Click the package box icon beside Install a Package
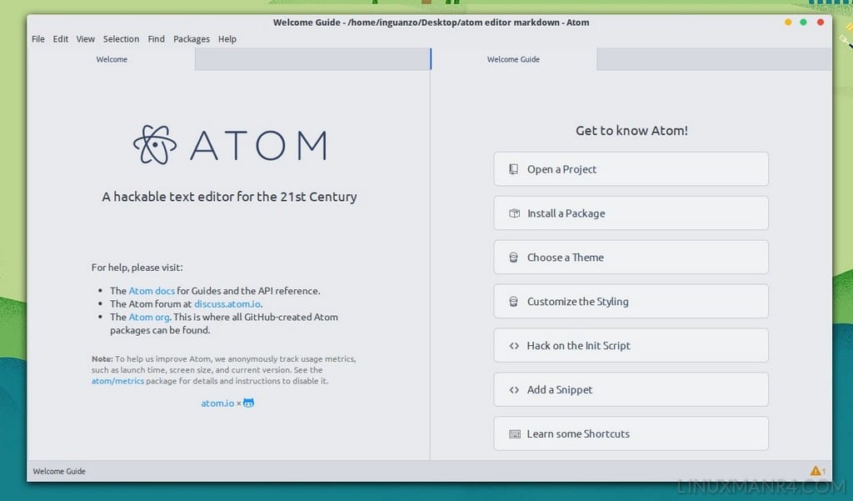The width and height of the screenshot is (853, 501). click(514, 213)
